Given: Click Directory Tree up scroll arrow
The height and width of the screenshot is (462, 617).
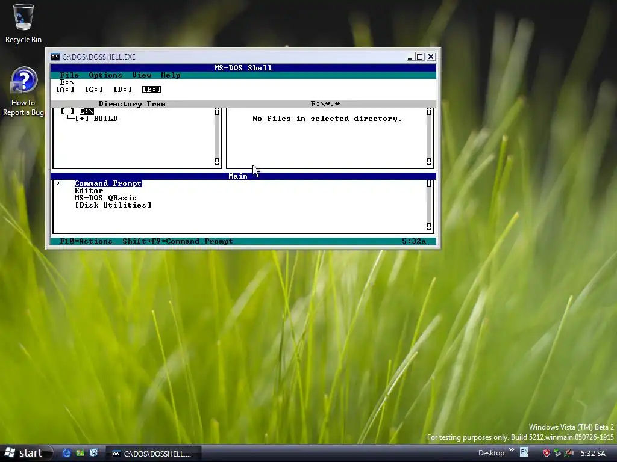Looking at the screenshot, I should pyautogui.click(x=217, y=111).
